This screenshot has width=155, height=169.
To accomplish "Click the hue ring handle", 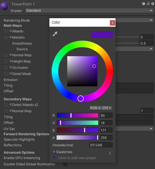I will [81, 99].
